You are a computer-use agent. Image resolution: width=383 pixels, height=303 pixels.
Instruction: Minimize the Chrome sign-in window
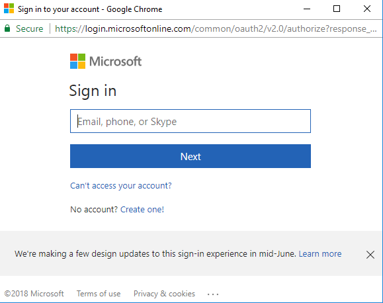coord(307,9)
